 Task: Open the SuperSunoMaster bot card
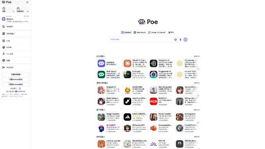pyautogui.click(x=135, y=101)
